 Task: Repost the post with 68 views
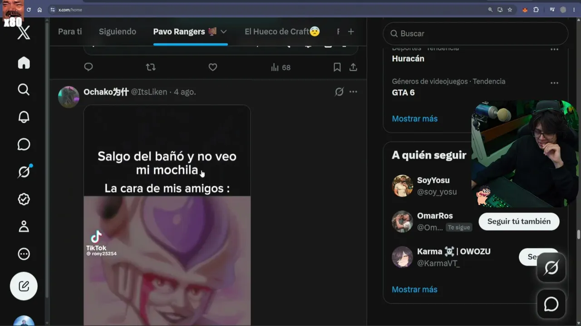point(151,67)
